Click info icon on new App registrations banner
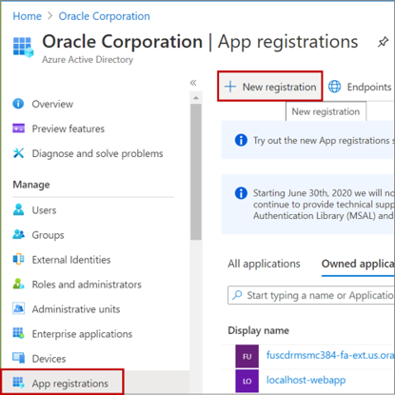 tap(241, 140)
